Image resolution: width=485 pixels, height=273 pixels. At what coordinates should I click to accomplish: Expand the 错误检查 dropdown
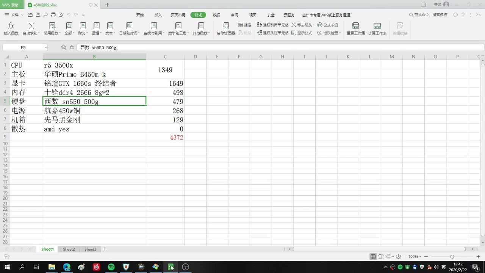pyautogui.click(x=340, y=33)
